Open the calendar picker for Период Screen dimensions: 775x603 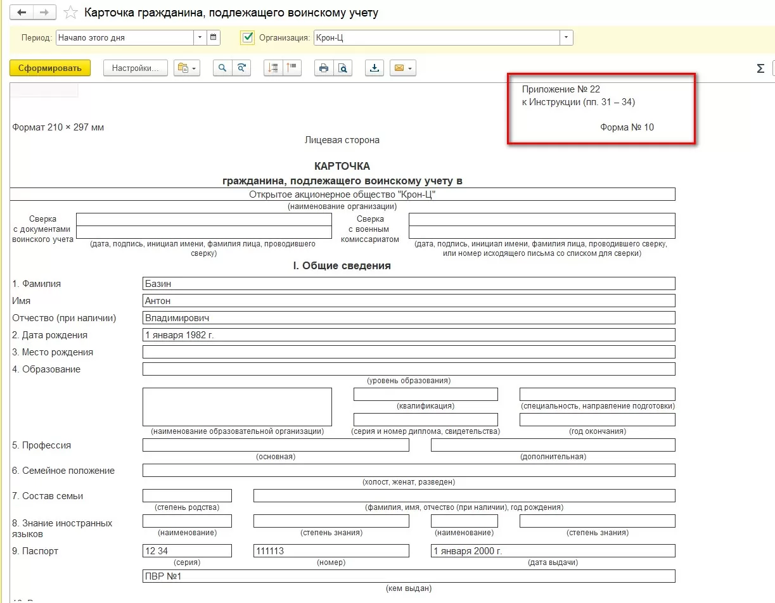click(x=214, y=37)
